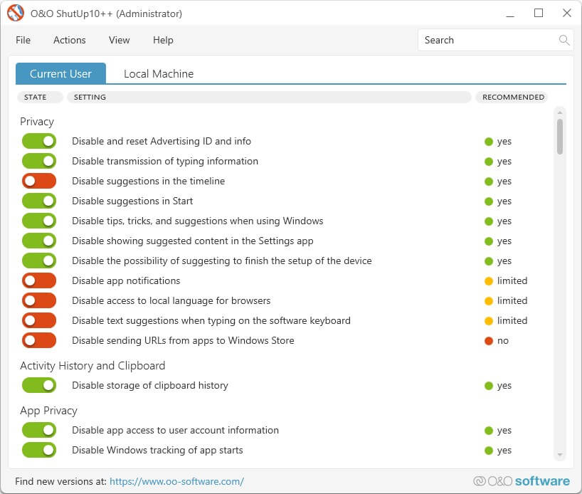The height and width of the screenshot is (494, 582).
Task: Toggle Disable Windows tracking of app starts
Action: coord(39,450)
